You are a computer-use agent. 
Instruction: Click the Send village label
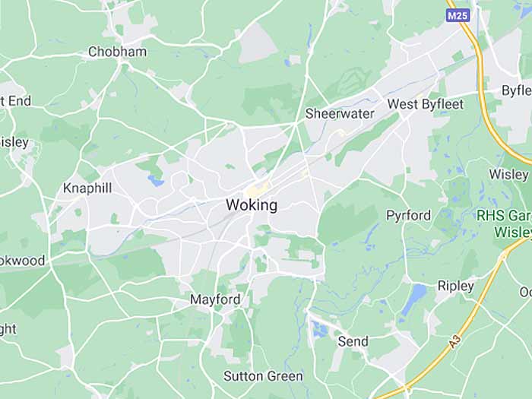click(353, 341)
